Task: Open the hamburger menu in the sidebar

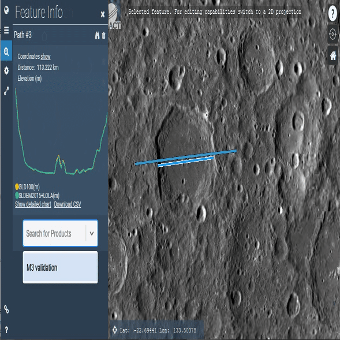Action: 6,30
